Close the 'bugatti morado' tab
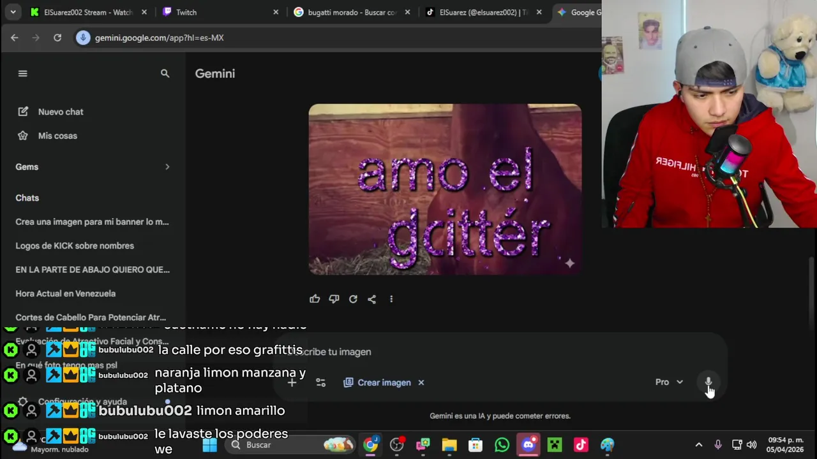 tap(407, 12)
